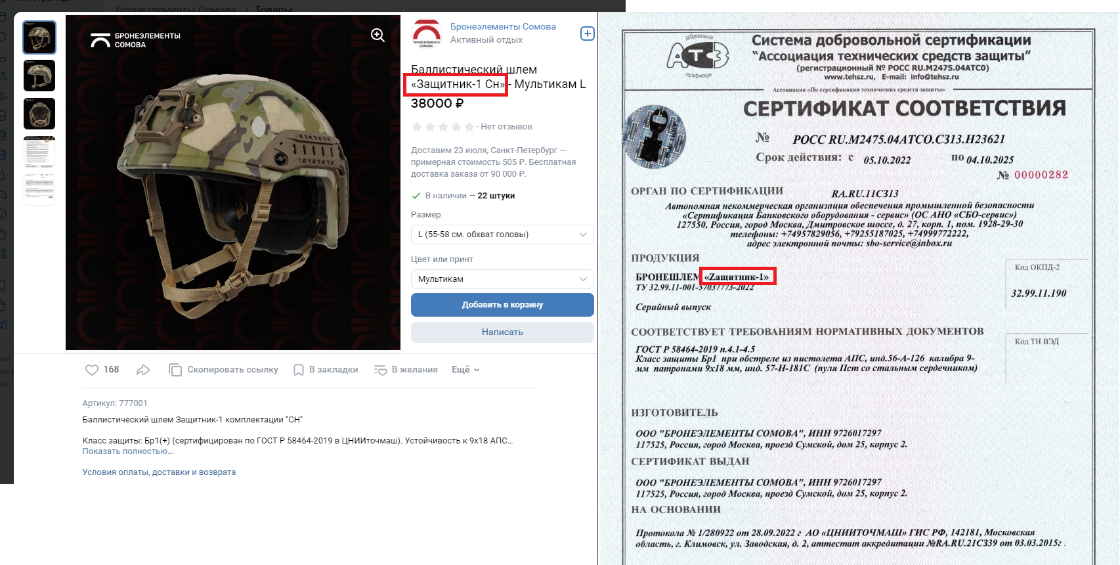Expand the «Ещё» more actions menu
This screenshot has height=565, width=1120.
[465, 370]
